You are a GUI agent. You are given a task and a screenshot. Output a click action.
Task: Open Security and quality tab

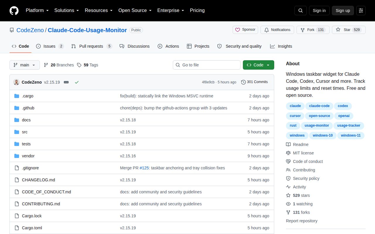click(x=239, y=46)
